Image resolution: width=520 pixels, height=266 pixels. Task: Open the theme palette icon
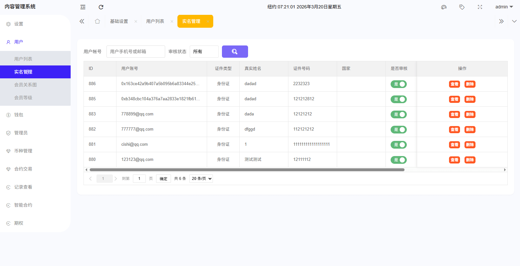pyautogui.click(x=444, y=7)
